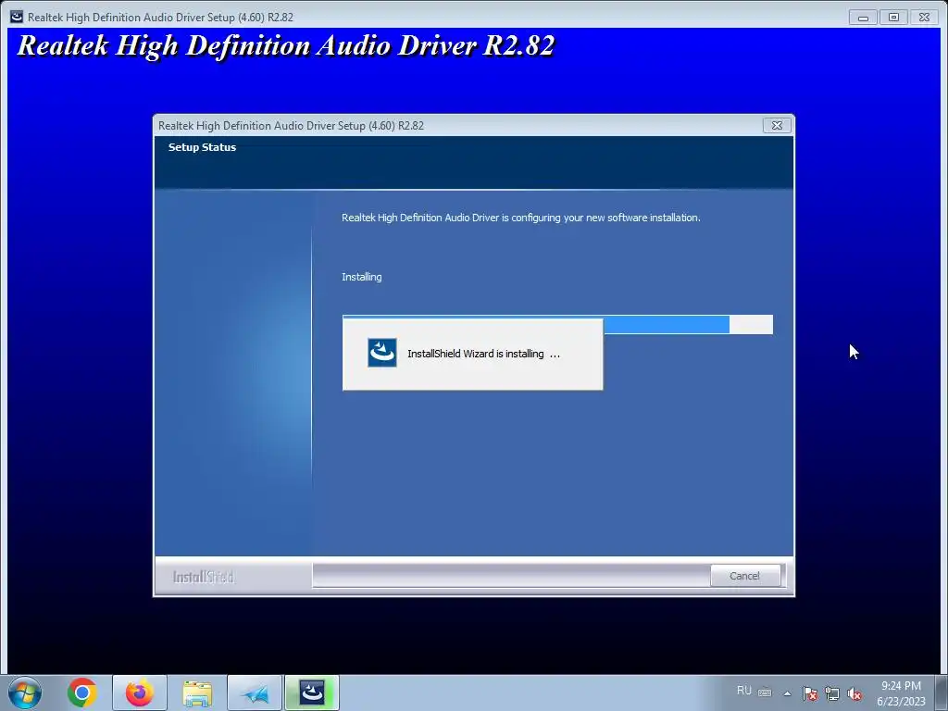Click the Realtek Audio Driver R2.82 banner title
Screen dimensions: 948x711
pyautogui.click(x=286, y=46)
